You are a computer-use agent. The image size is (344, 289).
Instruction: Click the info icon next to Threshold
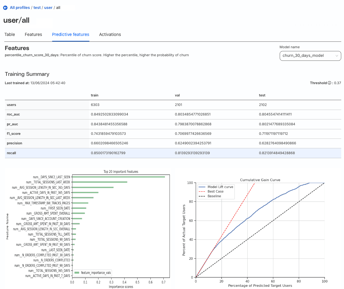pyautogui.click(x=329, y=83)
